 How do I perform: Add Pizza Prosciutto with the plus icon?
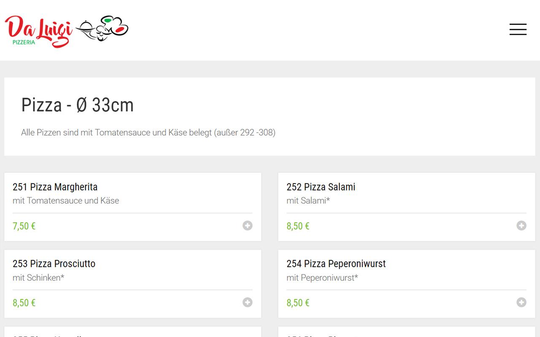(x=247, y=302)
